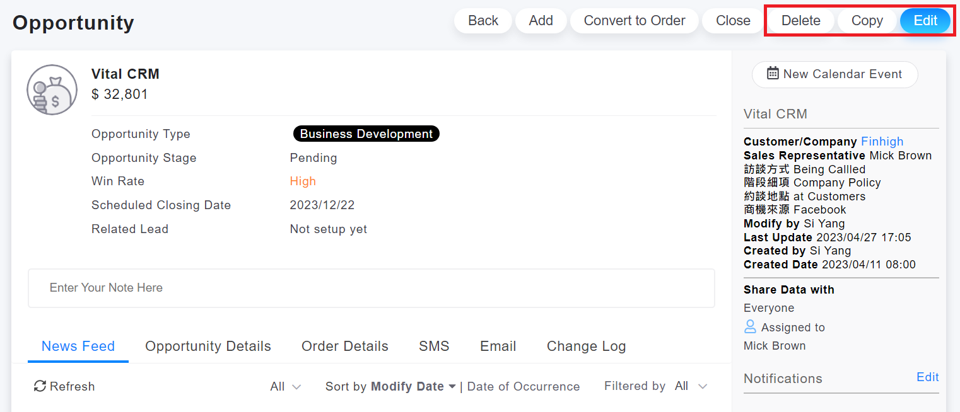Sort by Date of Occurrence
960x412 pixels.
[523, 387]
